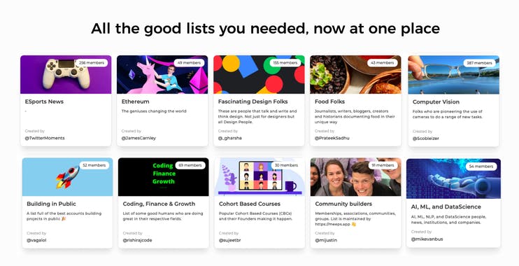
Task: Visit the @JamesCarnley creator handle
Action: [x=138, y=138]
